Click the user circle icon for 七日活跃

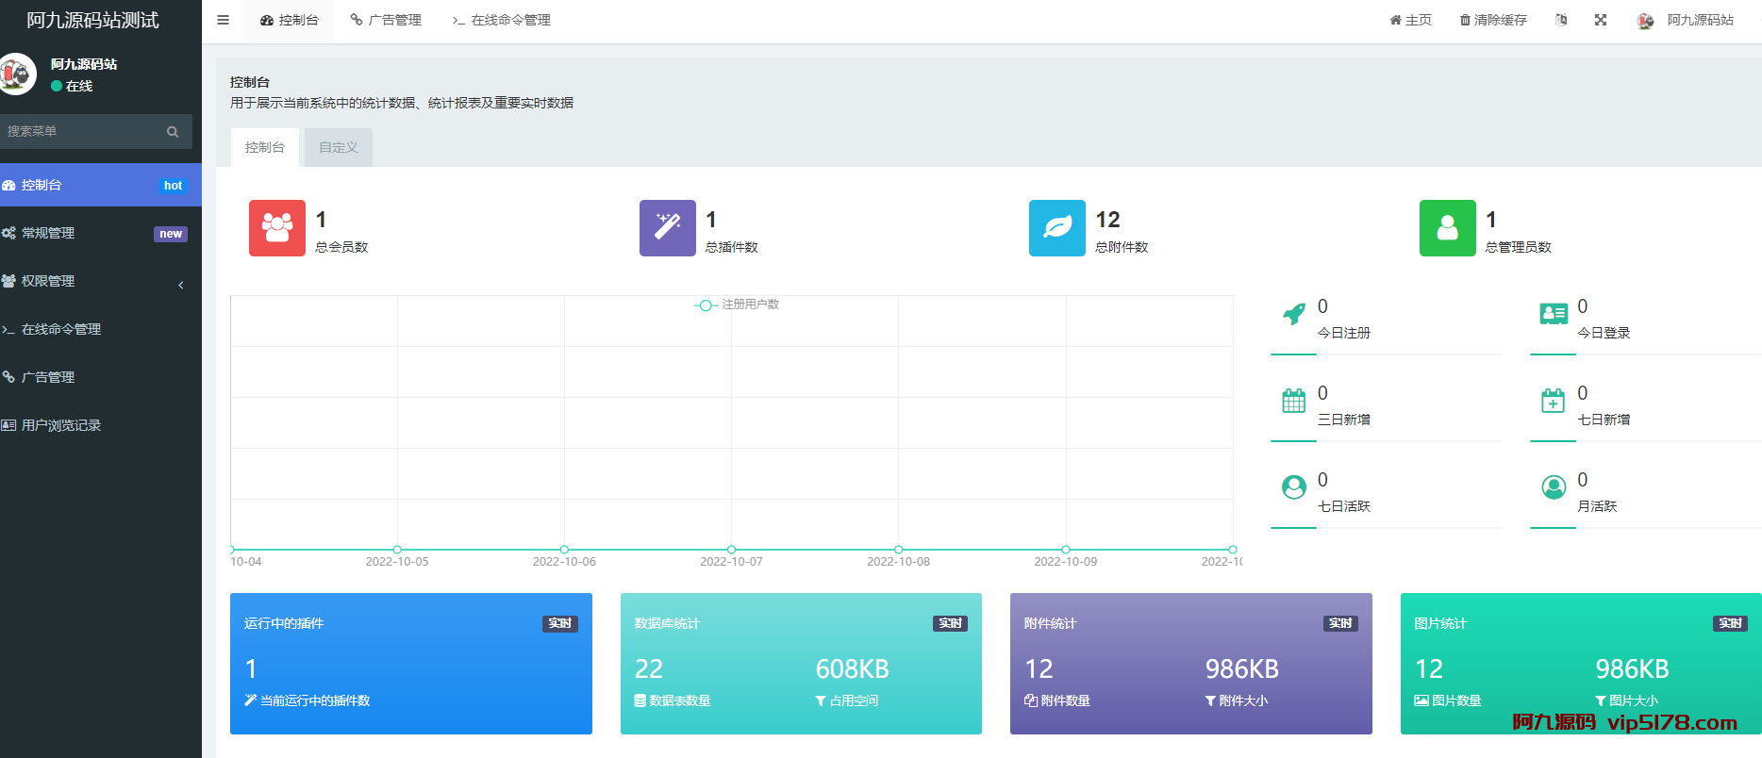click(1294, 486)
